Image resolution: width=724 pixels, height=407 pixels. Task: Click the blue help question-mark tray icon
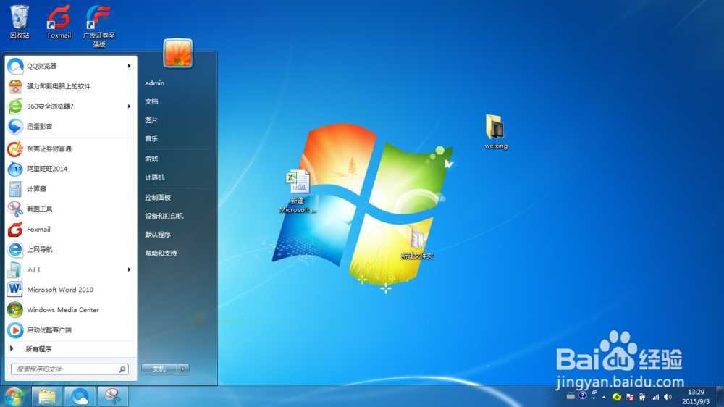583,395
